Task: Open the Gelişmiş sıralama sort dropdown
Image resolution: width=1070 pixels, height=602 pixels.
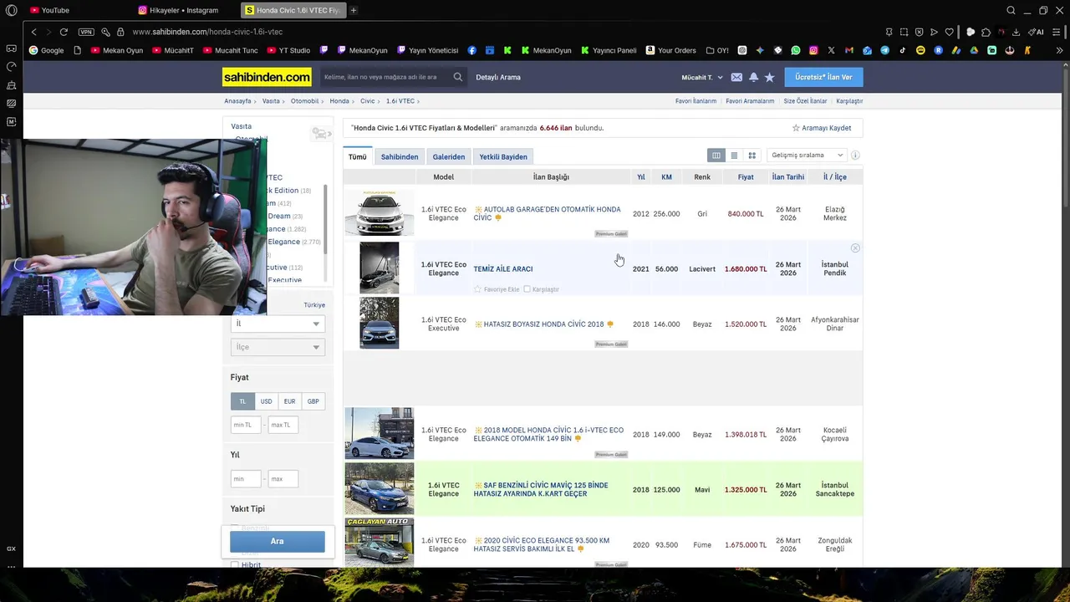Action: coord(807,156)
